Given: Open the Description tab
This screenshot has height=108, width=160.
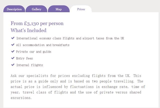Looking at the screenshot, I should click(x=14, y=9).
